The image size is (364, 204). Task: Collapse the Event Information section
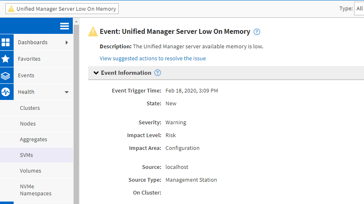click(x=96, y=73)
